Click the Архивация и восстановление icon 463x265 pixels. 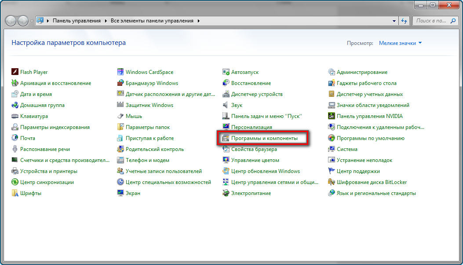(x=15, y=83)
